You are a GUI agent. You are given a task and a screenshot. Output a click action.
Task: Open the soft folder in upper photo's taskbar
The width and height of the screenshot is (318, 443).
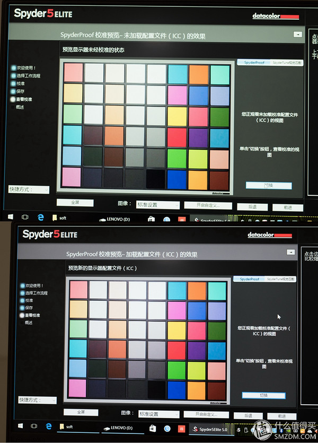click(59, 218)
